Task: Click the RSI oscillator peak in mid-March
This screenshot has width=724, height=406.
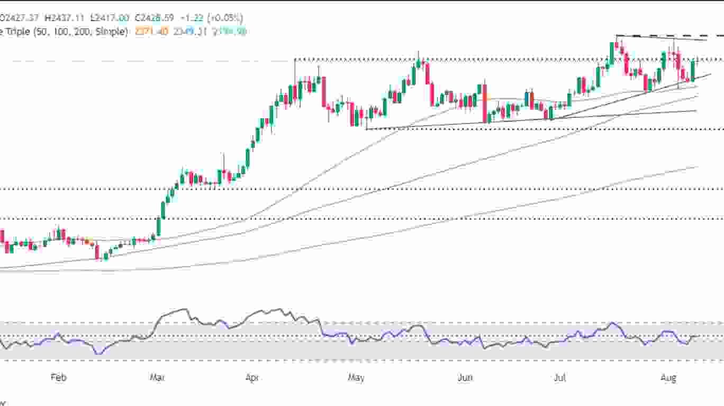Action: click(x=184, y=309)
